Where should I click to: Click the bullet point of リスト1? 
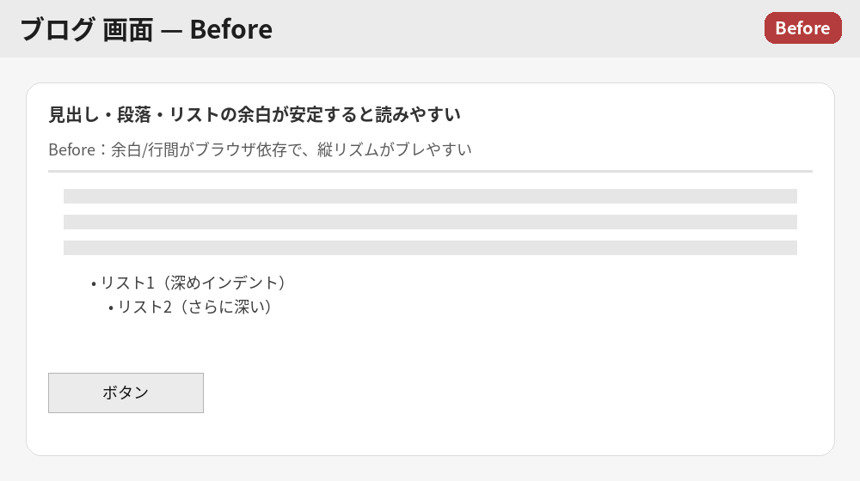point(93,283)
